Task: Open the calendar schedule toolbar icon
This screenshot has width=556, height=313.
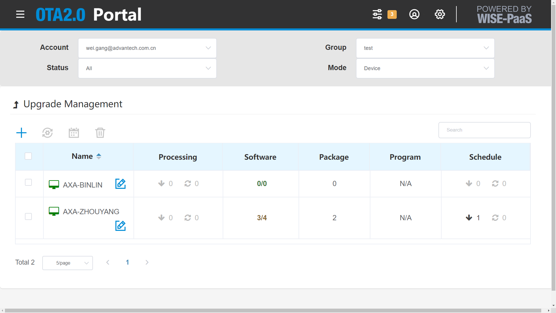Action: click(x=74, y=133)
